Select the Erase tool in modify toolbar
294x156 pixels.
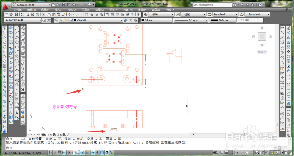coord(289,28)
